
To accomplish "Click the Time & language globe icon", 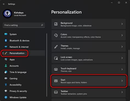I will 6,72.
